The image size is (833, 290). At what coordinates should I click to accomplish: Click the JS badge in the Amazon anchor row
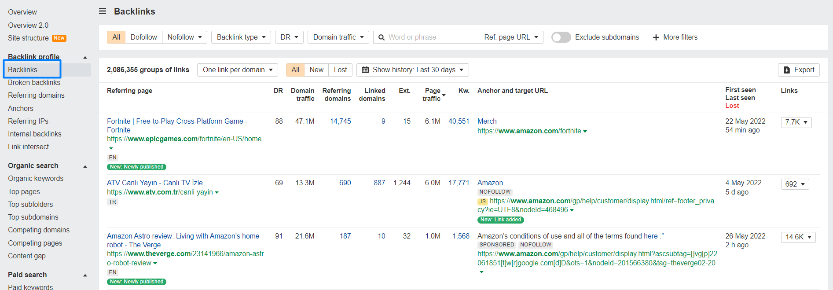[483, 202]
